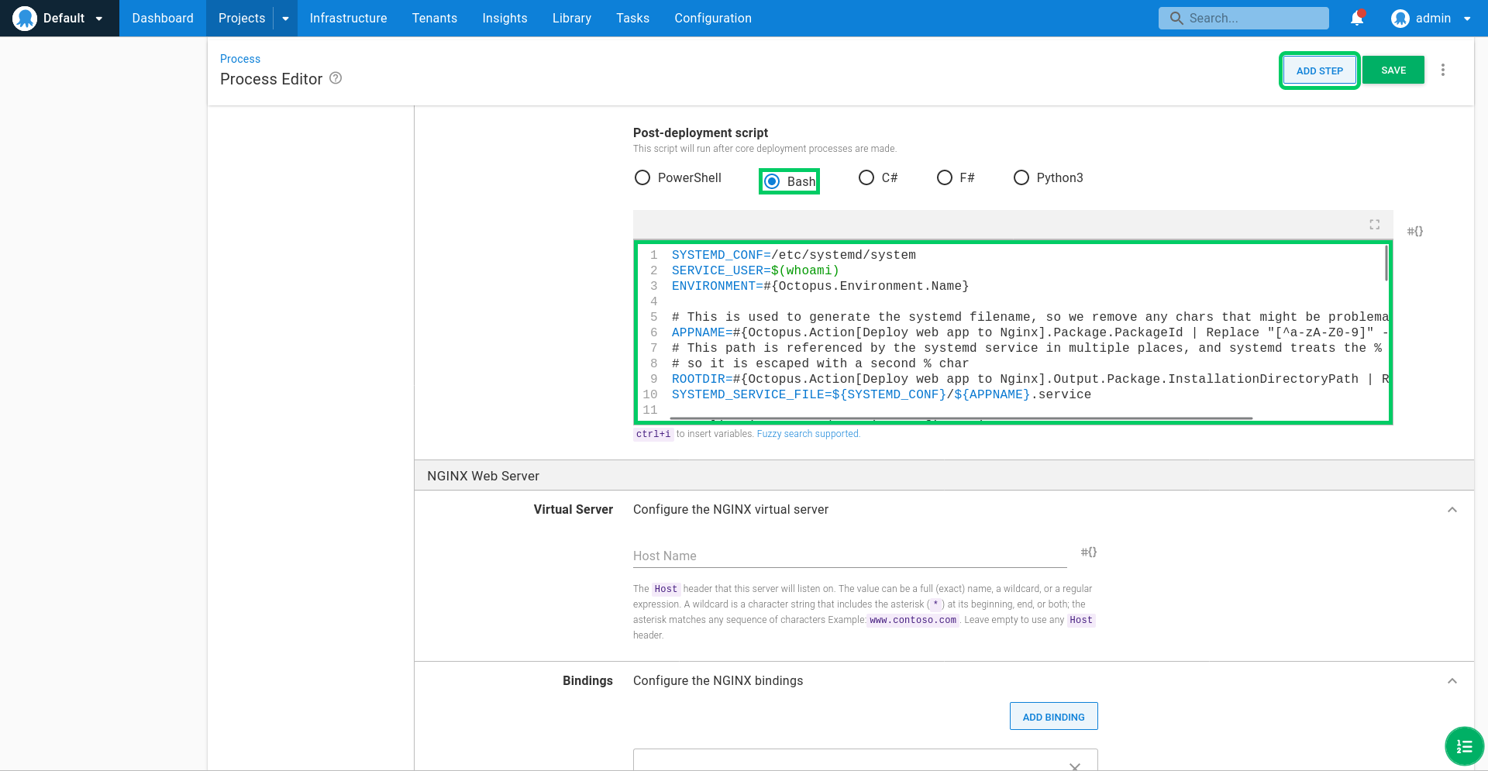Expand script editor to fullscreen
1488x771 pixels.
pyautogui.click(x=1374, y=225)
